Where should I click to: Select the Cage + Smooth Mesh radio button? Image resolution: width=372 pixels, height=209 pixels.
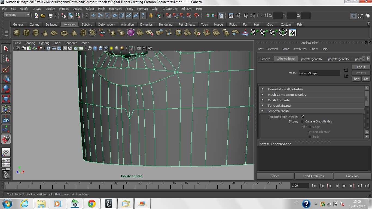302,122
